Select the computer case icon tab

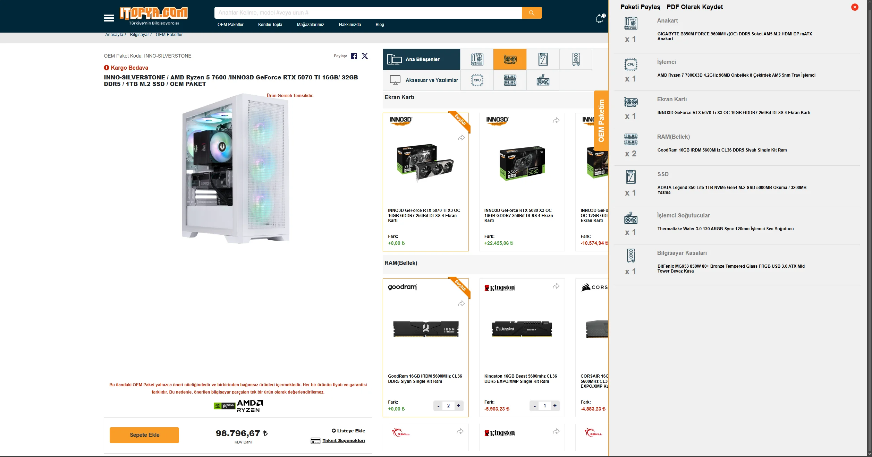[x=576, y=59]
